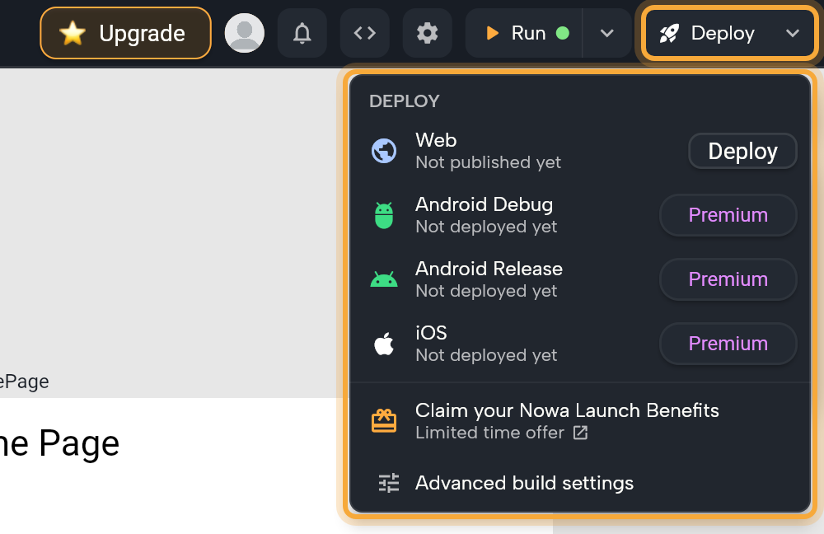
Task: Click Premium button for Android Release
Action: [728, 279]
